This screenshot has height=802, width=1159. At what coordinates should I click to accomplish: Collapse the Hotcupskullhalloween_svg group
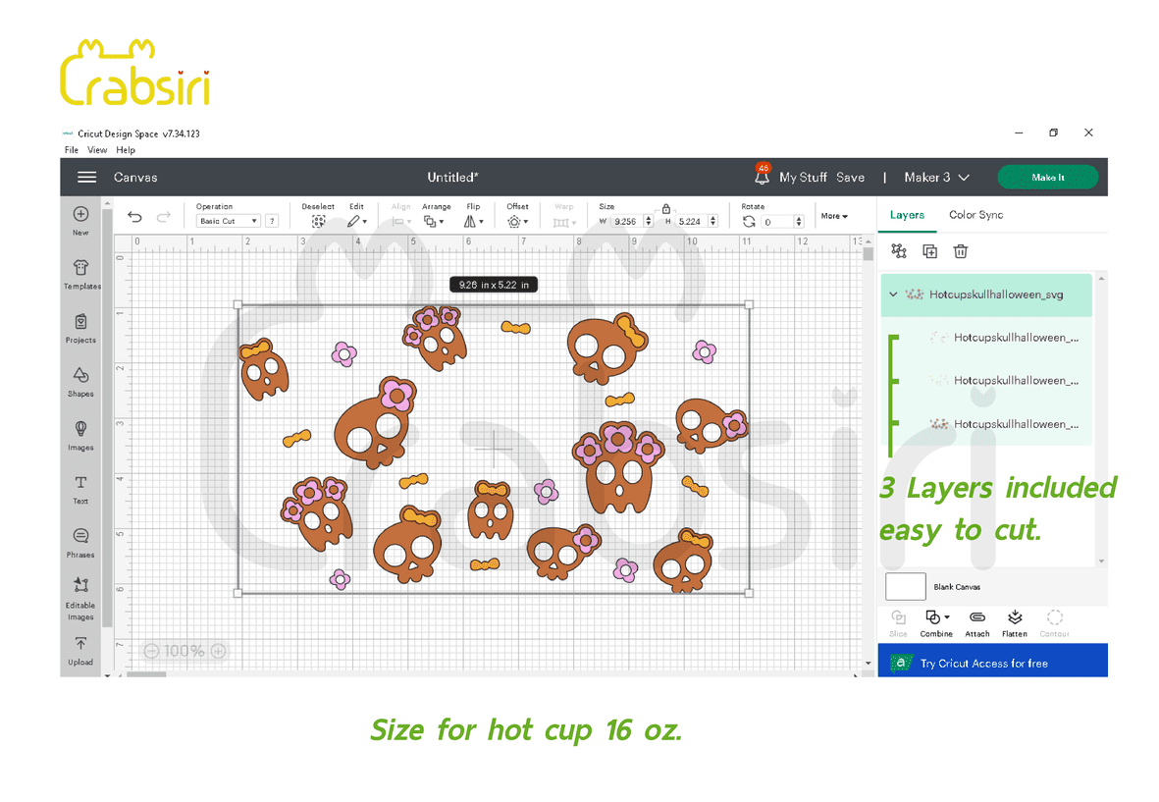point(893,294)
